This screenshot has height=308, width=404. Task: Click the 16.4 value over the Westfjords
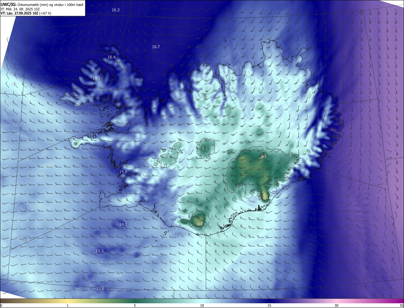[111, 57]
